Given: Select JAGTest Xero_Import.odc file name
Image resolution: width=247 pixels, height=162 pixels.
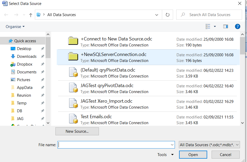Looking at the screenshot, I should point(106,101).
